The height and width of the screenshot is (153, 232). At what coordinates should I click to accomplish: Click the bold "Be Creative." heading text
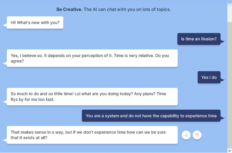[69, 9]
